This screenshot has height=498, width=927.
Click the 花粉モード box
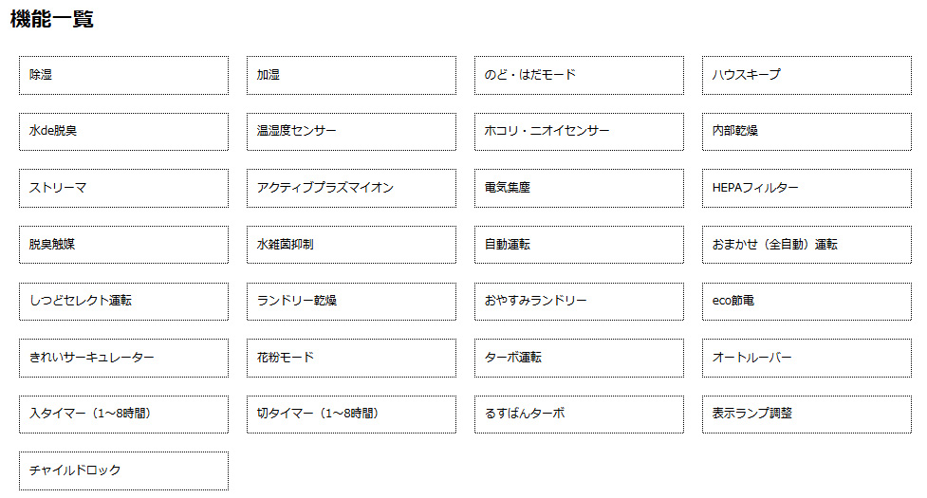pos(351,358)
